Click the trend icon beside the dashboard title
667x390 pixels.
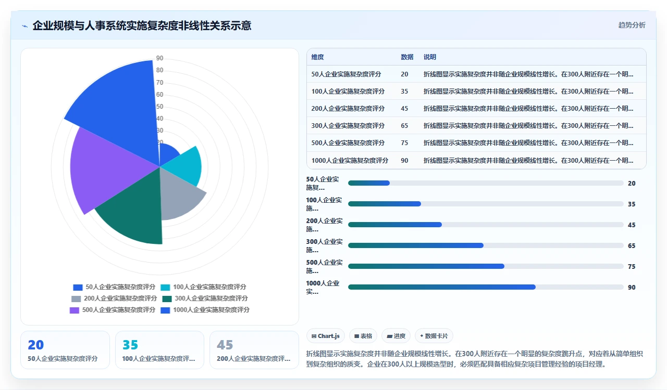[x=25, y=26]
